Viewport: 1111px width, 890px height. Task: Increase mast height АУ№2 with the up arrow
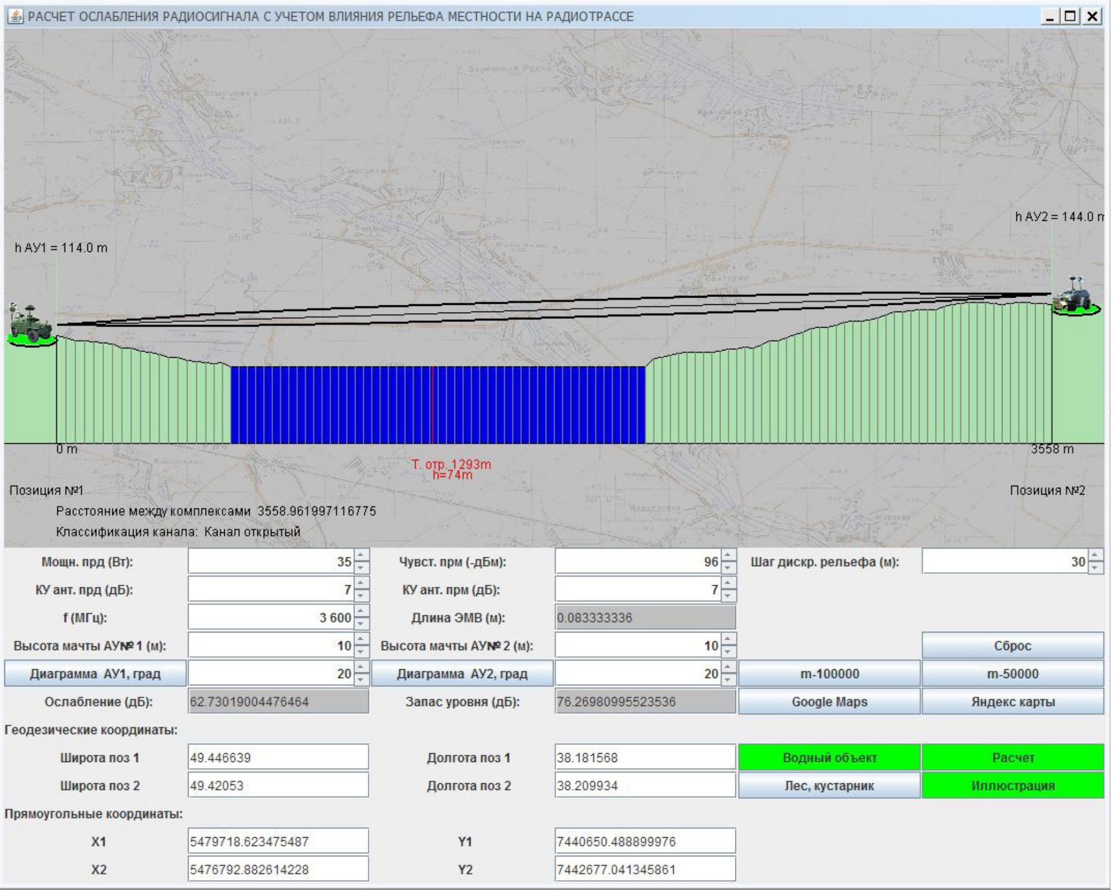tap(728, 640)
